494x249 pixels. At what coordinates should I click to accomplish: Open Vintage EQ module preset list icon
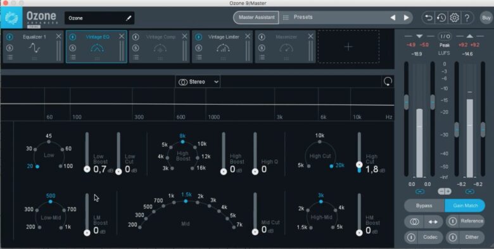click(73, 58)
